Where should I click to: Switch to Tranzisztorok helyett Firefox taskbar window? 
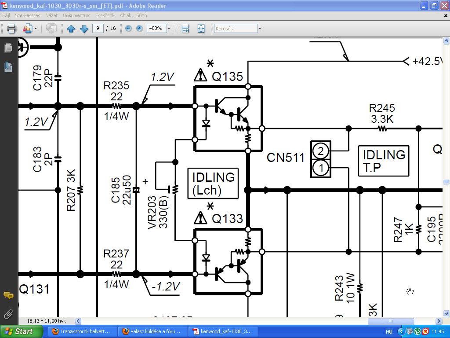coord(82,331)
